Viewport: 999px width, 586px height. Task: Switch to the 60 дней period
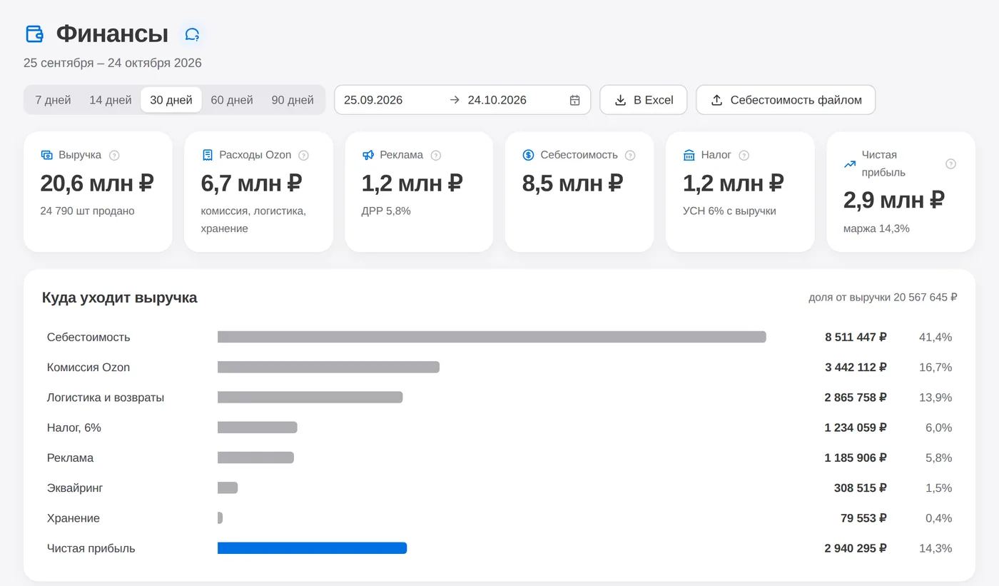tap(232, 100)
